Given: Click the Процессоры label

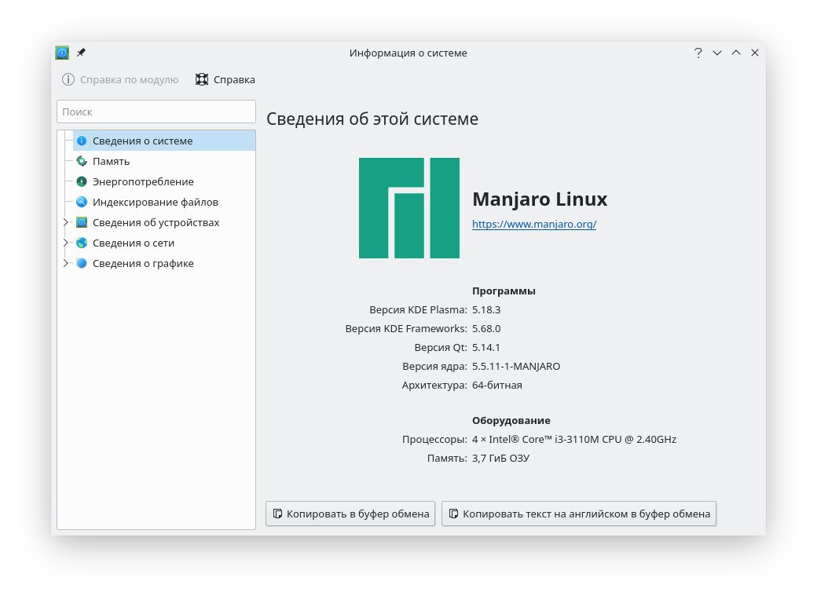Looking at the screenshot, I should pos(434,439).
